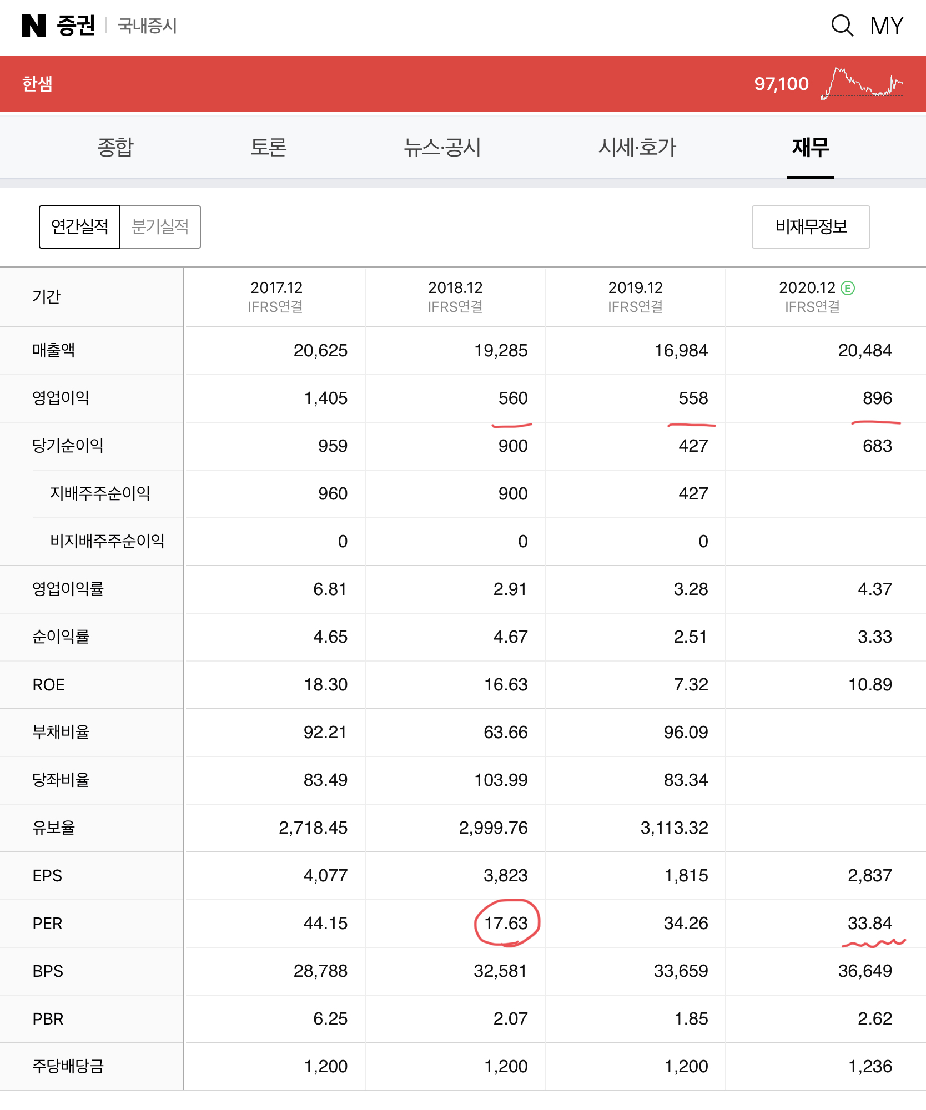Tap the circled PER value 17.63

point(506,923)
